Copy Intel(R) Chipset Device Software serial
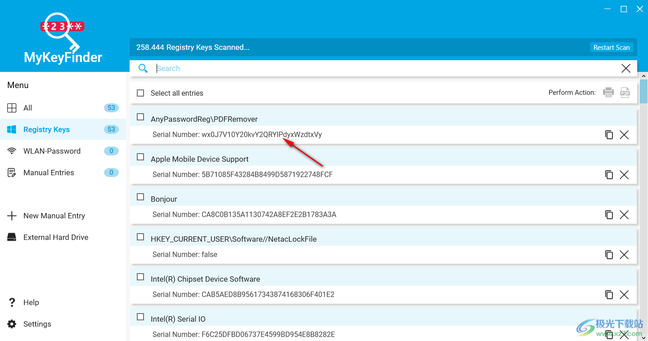Viewport: 648px width, 341px height. [609, 295]
